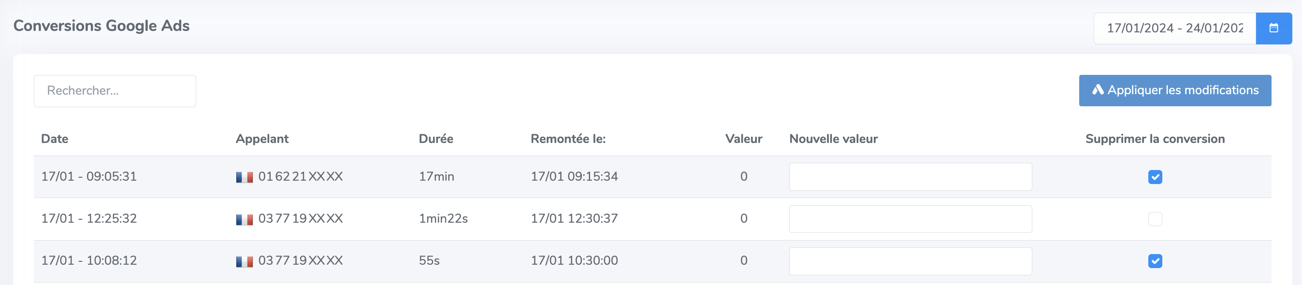Apply changes with Appliquer les modifications
This screenshot has width=1302, height=285.
coord(1175,90)
